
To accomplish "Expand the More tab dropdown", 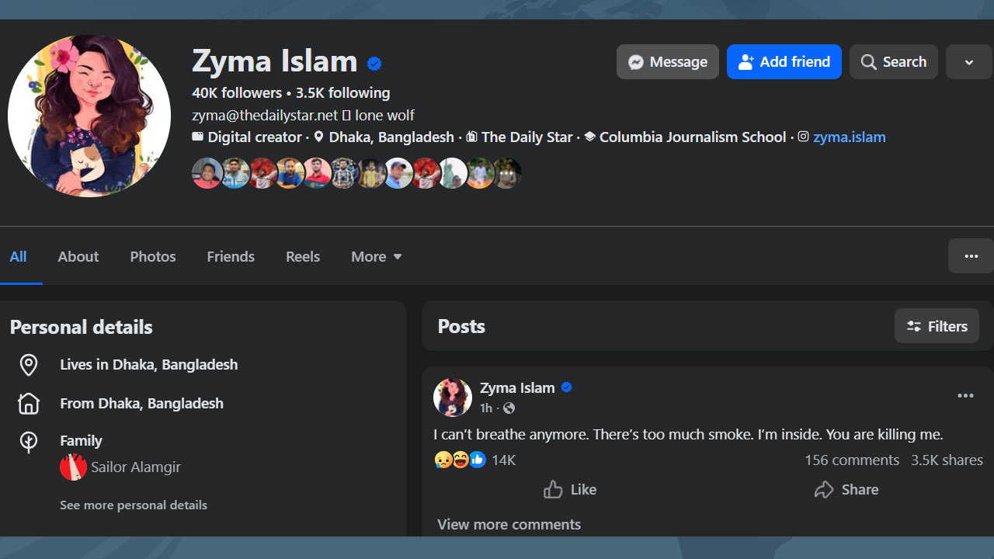I will (x=376, y=257).
